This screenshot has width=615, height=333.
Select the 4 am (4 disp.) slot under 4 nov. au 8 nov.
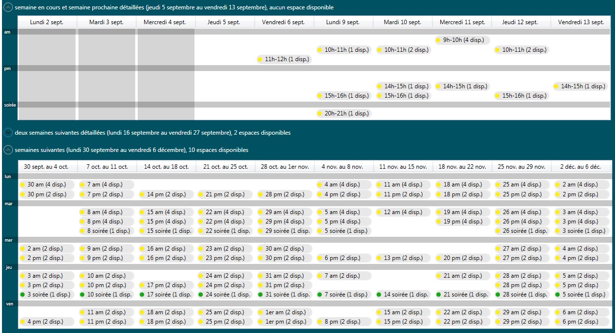(x=343, y=185)
